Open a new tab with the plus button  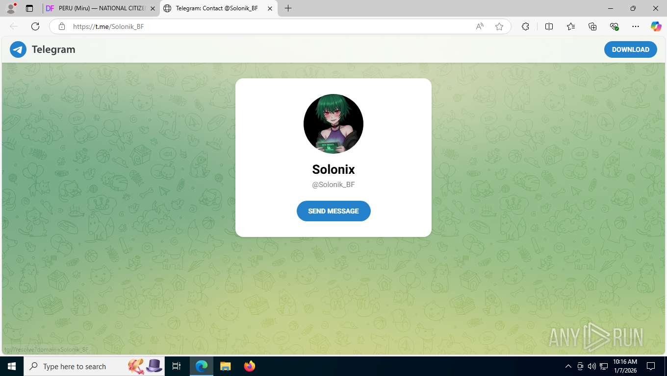(x=288, y=8)
